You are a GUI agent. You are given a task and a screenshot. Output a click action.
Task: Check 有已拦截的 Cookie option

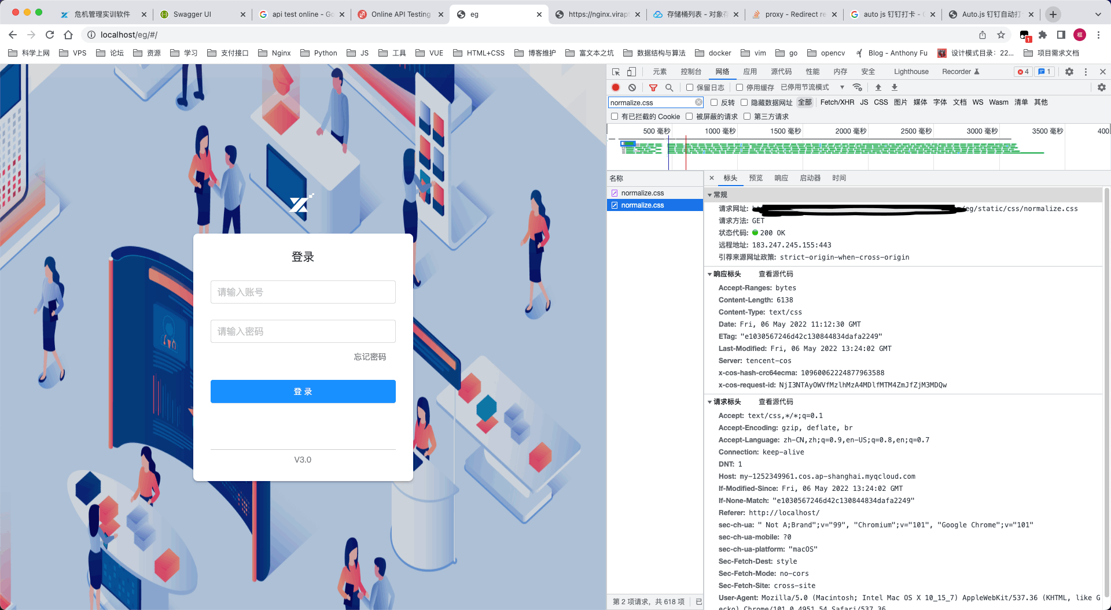pyautogui.click(x=615, y=116)
